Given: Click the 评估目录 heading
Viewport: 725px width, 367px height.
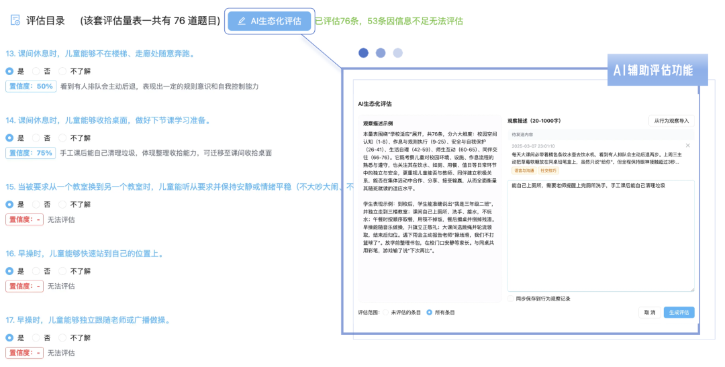Looking at the screenshot, I should pos(46,20).
